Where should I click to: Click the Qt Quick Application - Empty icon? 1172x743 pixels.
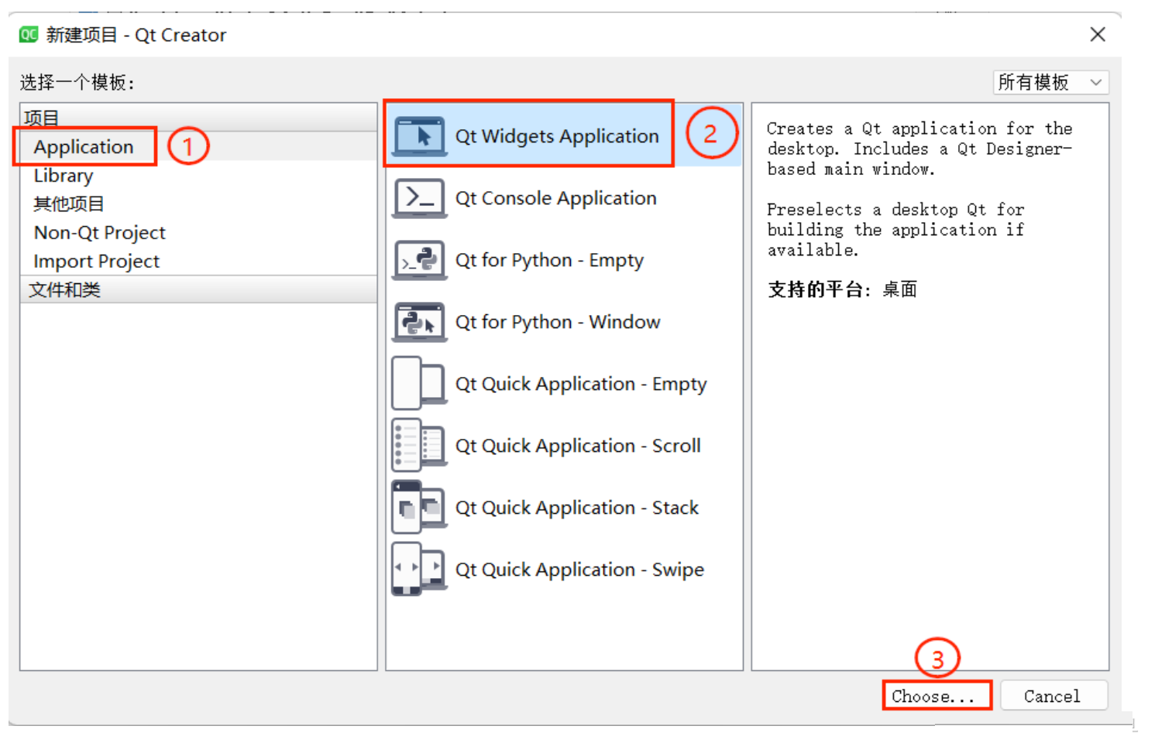click(x=419, y=383)
